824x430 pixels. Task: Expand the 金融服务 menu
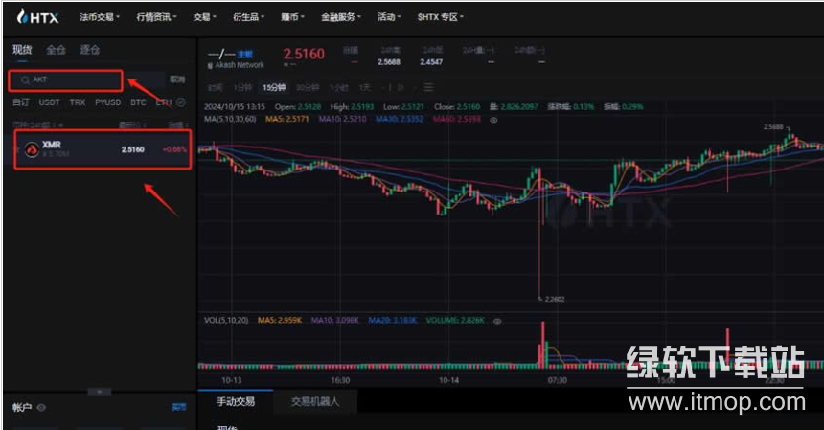click(x=340, y=17)
